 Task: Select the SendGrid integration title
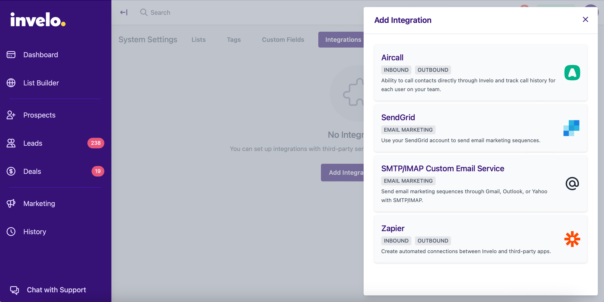398,117
